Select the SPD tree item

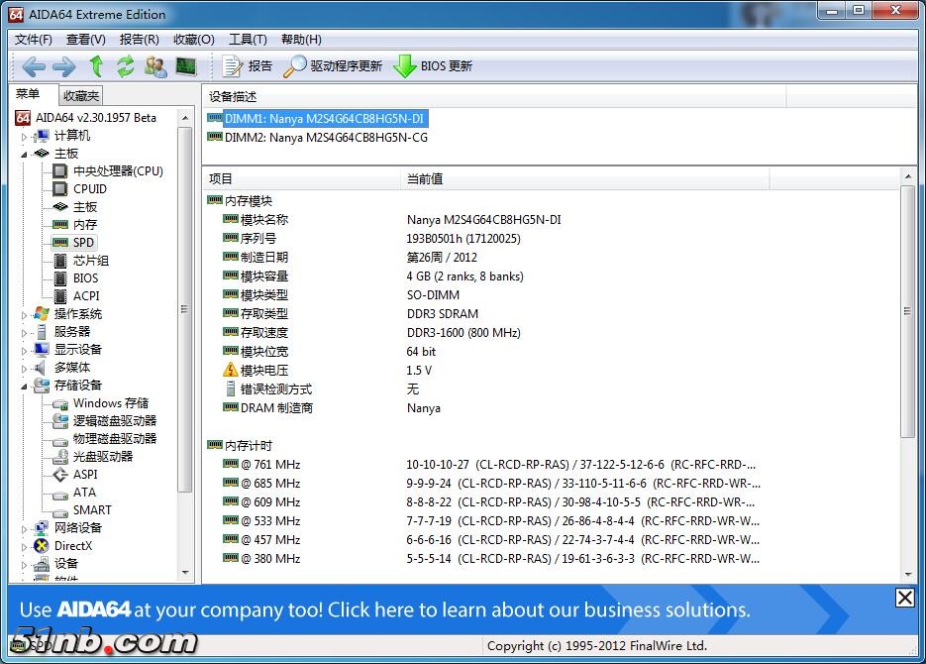[x=83, y=242]
